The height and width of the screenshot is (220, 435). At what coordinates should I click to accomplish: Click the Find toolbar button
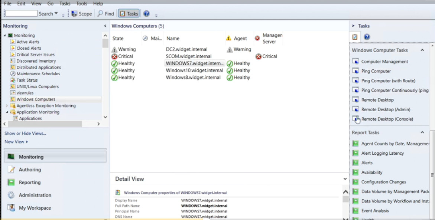click(x=105, y=14)
